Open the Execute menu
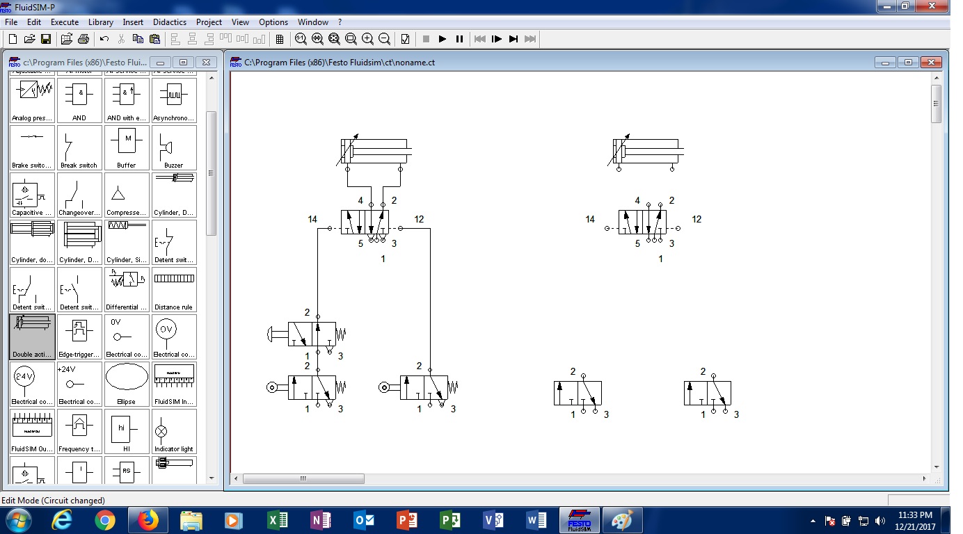Image resolution: width=963 pixels, height=534 pixels. coord(65,22)
